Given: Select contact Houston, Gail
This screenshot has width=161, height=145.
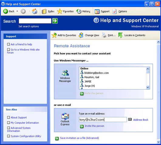Looking at the screenshot, I should (92, 77).
